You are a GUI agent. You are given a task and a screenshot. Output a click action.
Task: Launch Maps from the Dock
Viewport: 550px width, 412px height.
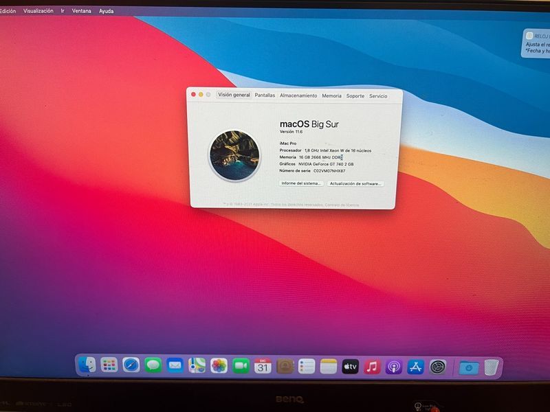click(x=197, y=366)
